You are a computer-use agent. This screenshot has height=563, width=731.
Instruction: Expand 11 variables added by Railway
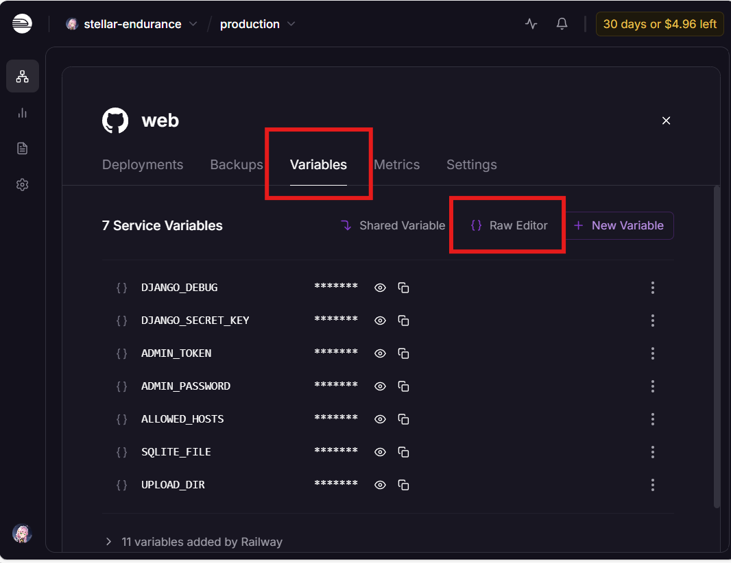click(193, 542)
